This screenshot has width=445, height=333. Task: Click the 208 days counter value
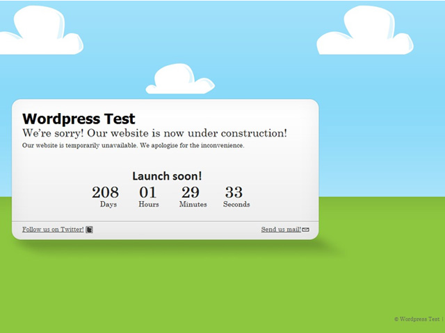point(105,192)
